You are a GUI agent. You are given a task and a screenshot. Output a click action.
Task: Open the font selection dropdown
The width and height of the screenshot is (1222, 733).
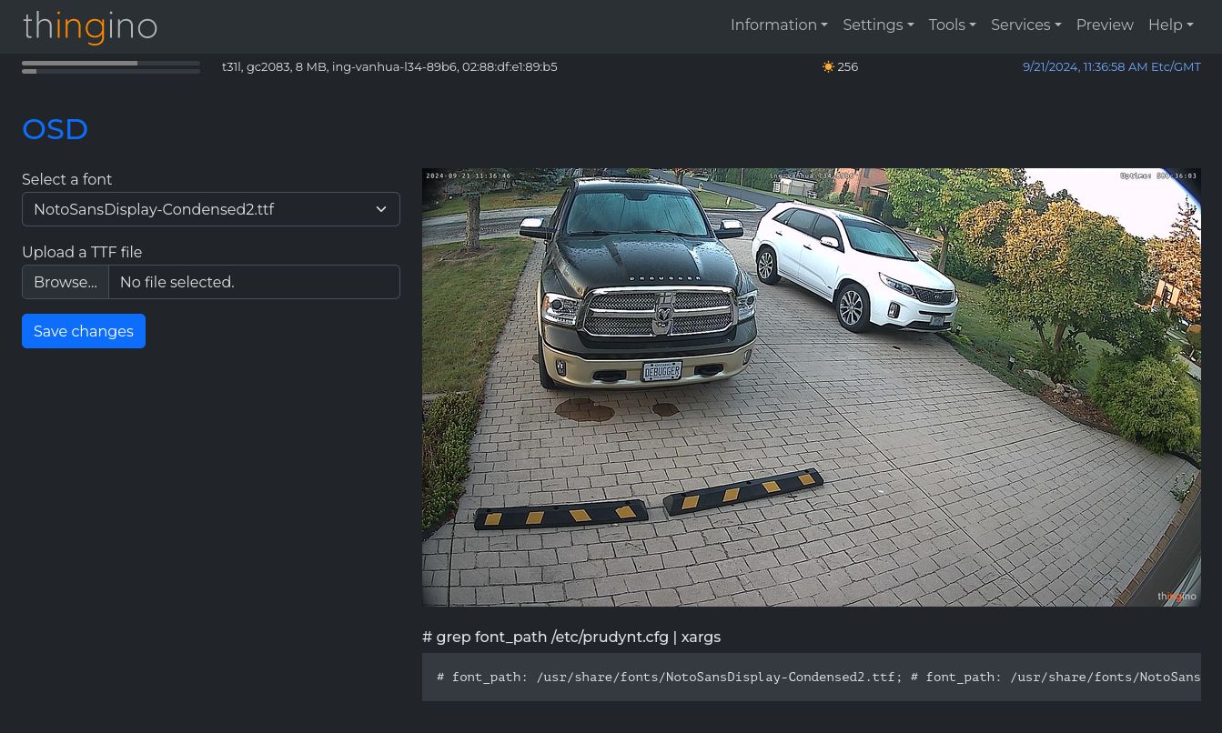click(211, 209)
